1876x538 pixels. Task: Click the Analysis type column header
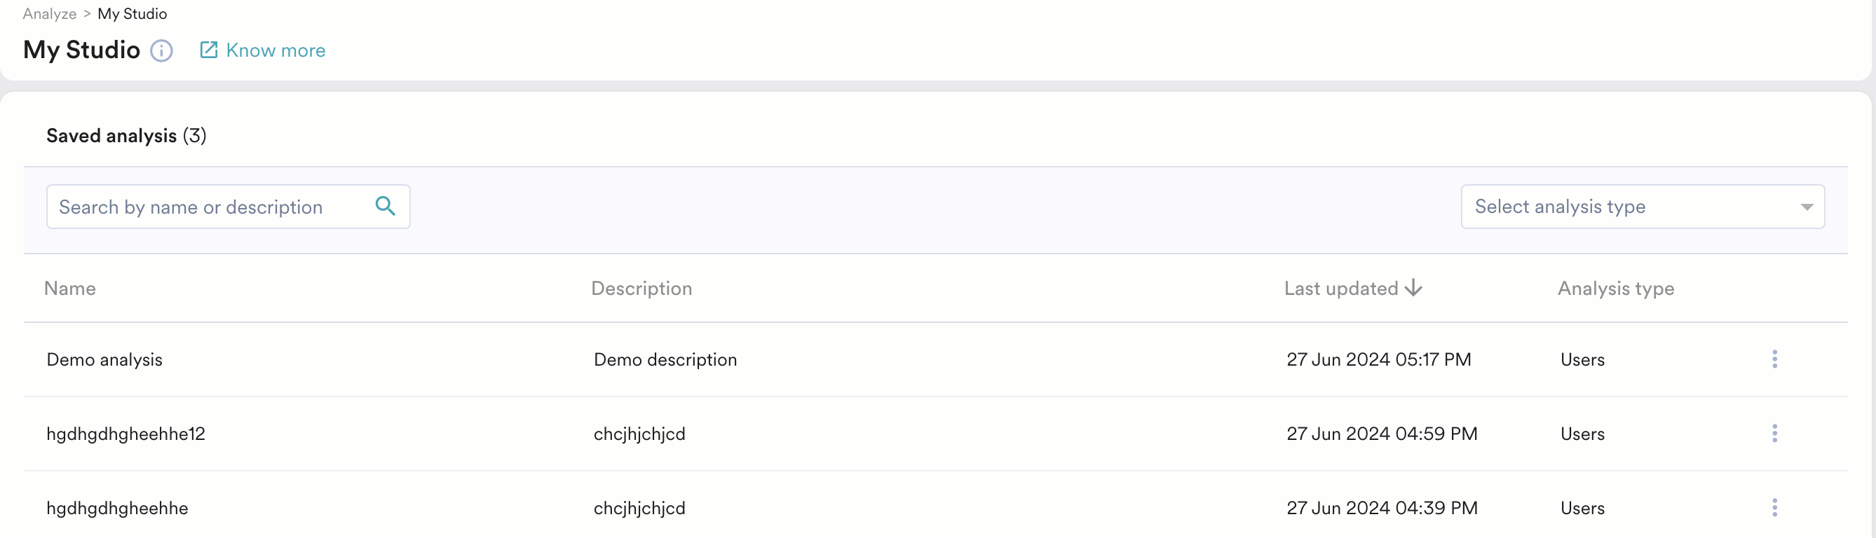click(1615, 289)
